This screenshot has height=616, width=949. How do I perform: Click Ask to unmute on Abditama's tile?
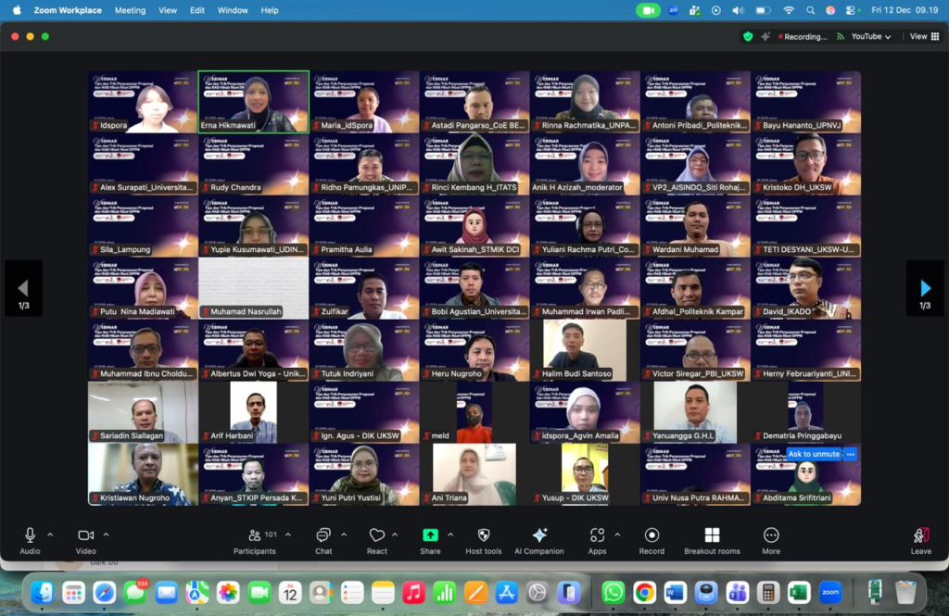(813, 454)
